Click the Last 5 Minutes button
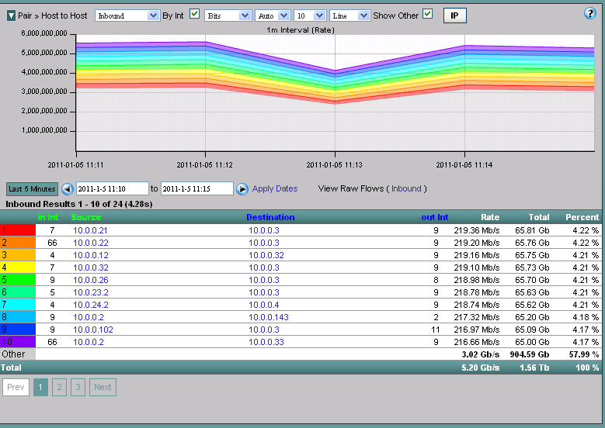 click(32, 188)
